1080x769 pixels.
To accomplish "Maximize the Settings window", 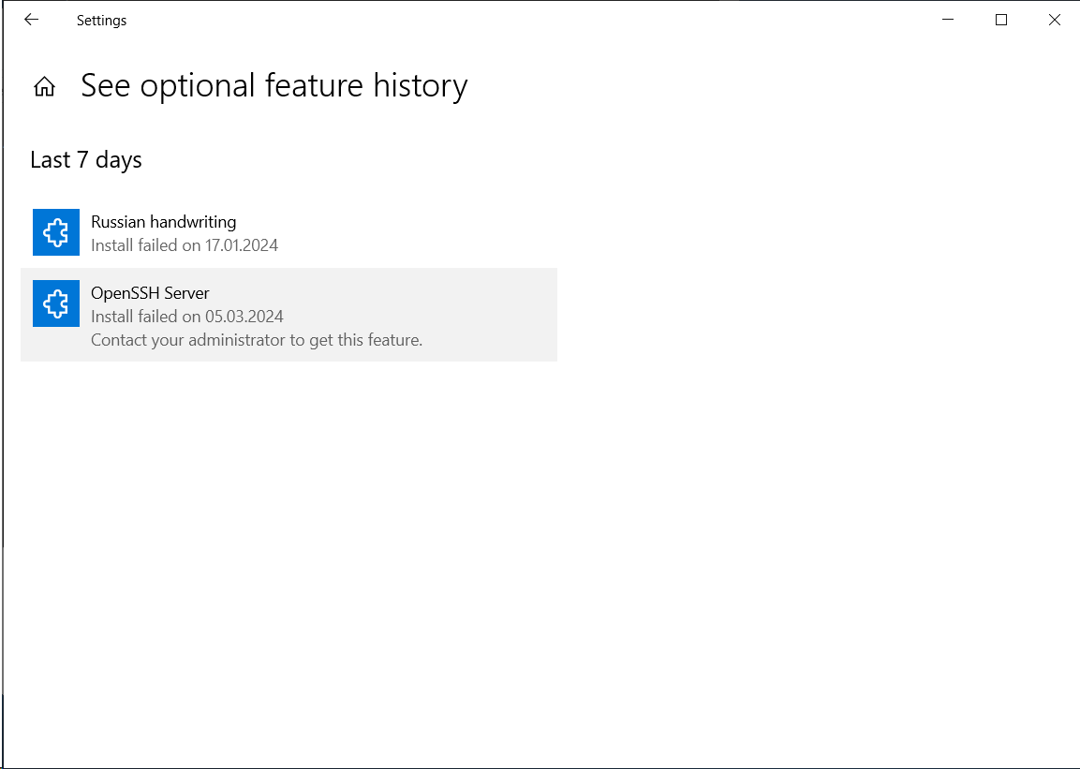I will coord(1000,20).
